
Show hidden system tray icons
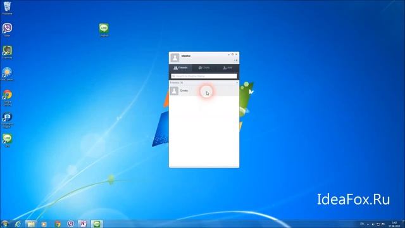[x=368, y=224]
